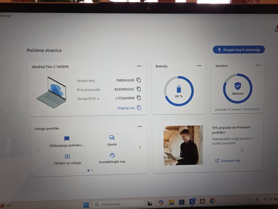Open McAfee from the taskbar
This screenshot has width=278, height=209.
point(202,201)
